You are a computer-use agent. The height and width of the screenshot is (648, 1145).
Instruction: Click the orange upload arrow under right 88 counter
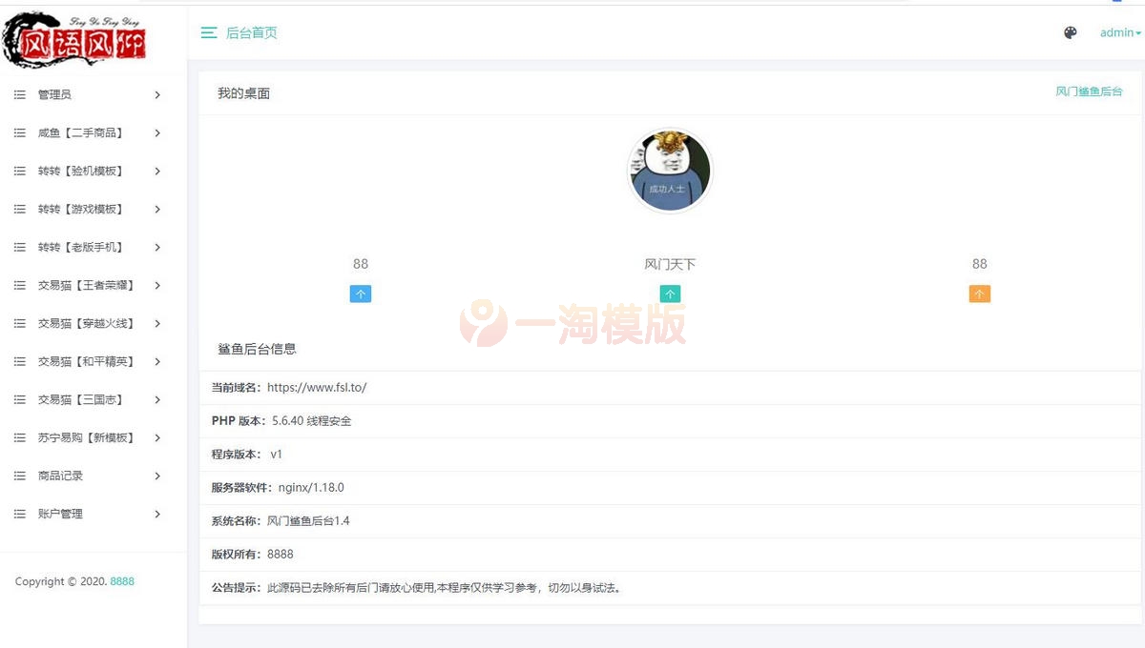pyautogui.click(x=979, y=294)
